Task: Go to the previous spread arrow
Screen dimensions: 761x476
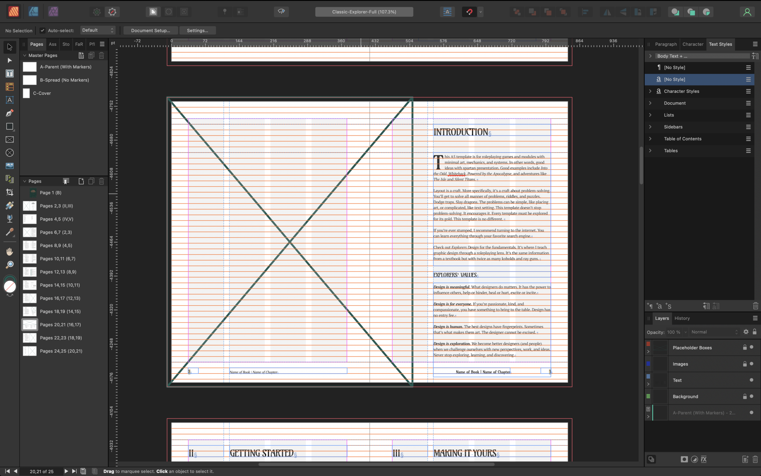Action: pos(15,471)
